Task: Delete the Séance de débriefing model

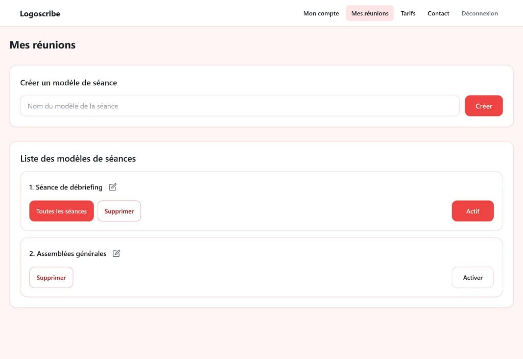Action: [119, 211]
